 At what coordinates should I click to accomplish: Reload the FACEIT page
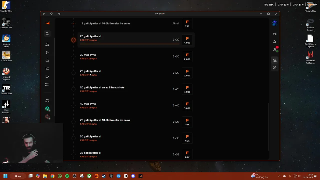(x=51, y=14)
